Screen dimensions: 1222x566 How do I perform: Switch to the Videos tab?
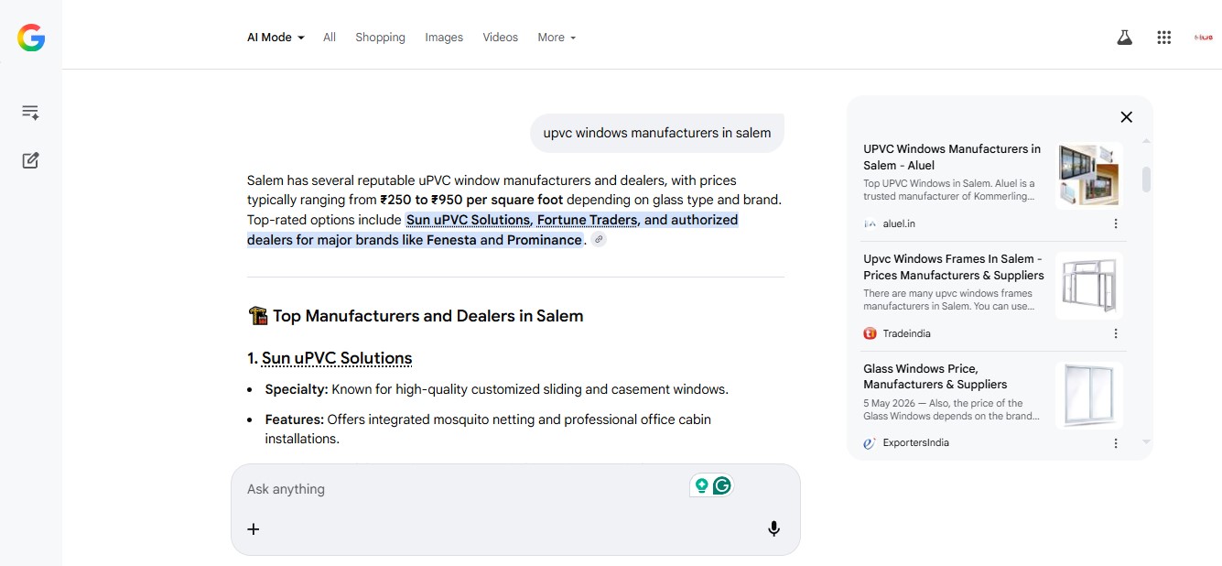pyautogui.click(x=500, y=38)
